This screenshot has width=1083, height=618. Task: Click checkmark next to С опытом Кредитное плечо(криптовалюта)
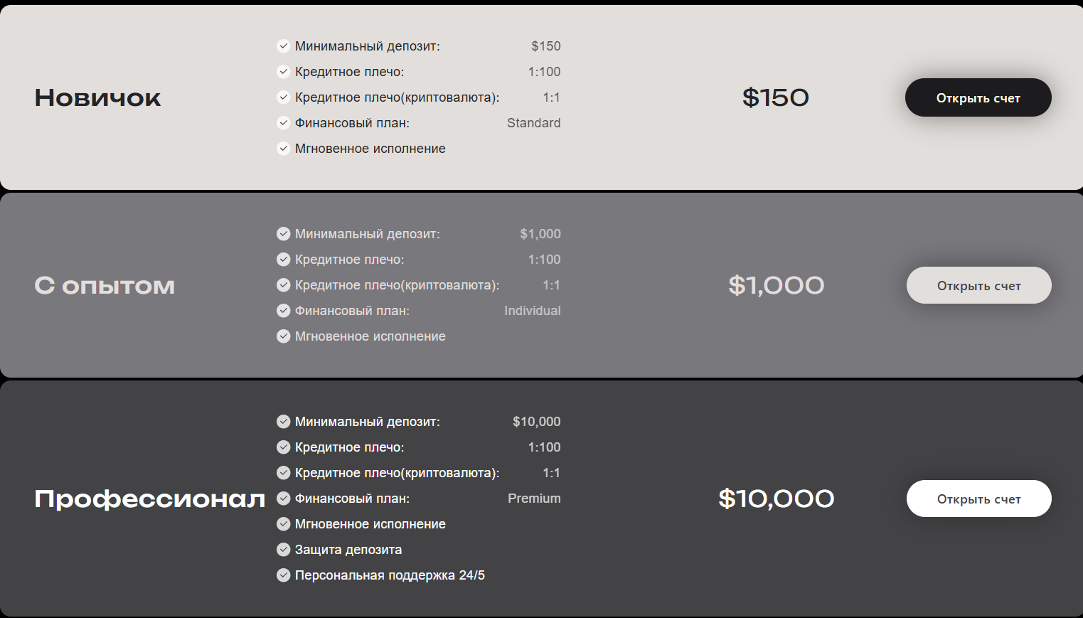tap(283, 285)
